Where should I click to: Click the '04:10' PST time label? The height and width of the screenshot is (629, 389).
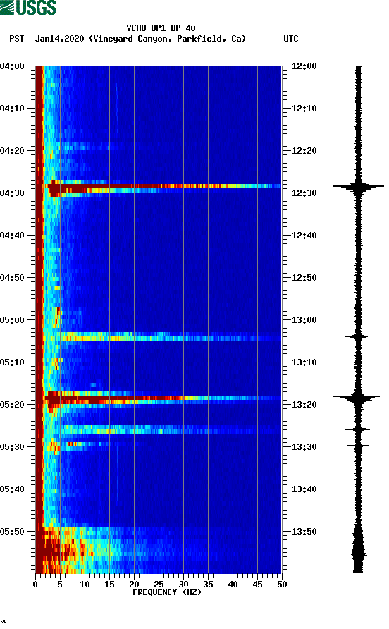pyautogui.click(x=12, y=109)
